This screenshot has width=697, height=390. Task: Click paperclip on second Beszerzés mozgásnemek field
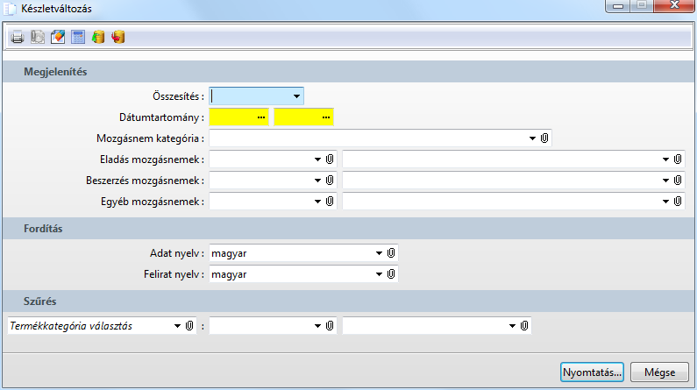[678, 181]
